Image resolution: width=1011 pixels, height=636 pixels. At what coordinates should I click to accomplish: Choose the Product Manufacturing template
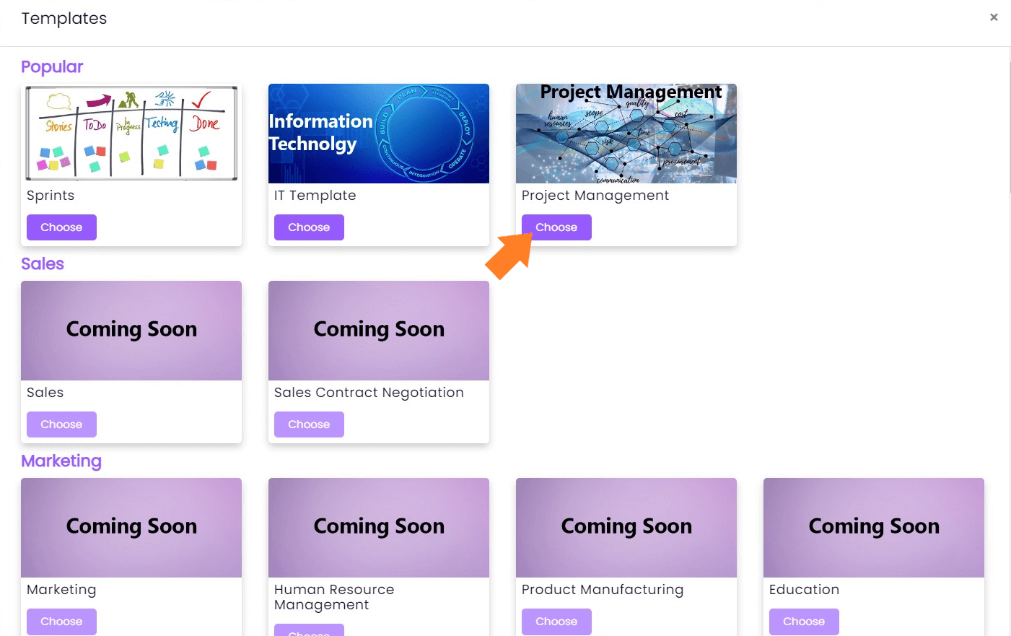click(x=556, y=622)
